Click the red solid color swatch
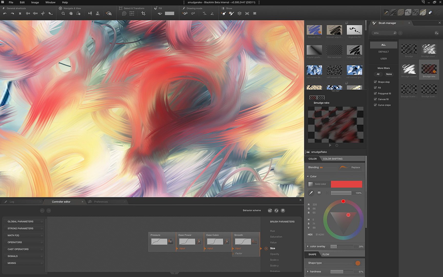 coord(346,184)
